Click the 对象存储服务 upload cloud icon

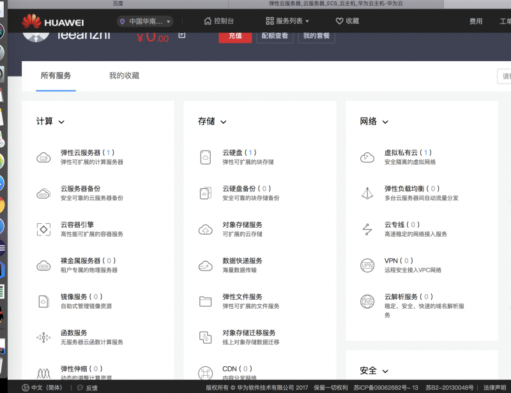[205, 230]
